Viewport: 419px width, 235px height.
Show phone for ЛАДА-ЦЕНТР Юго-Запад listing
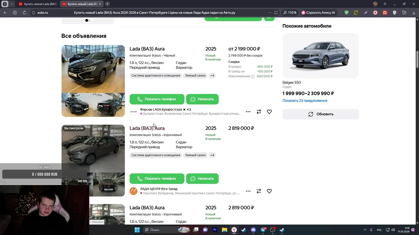(157, 179)
